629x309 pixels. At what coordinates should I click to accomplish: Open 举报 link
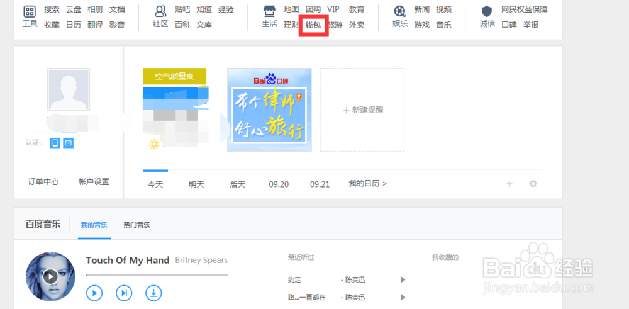pos(531,25)
